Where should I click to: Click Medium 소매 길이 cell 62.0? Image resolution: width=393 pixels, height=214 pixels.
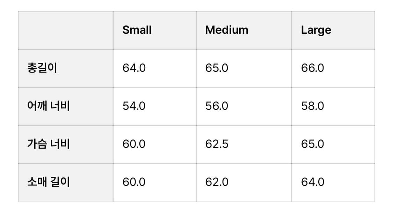click(217, 182)
